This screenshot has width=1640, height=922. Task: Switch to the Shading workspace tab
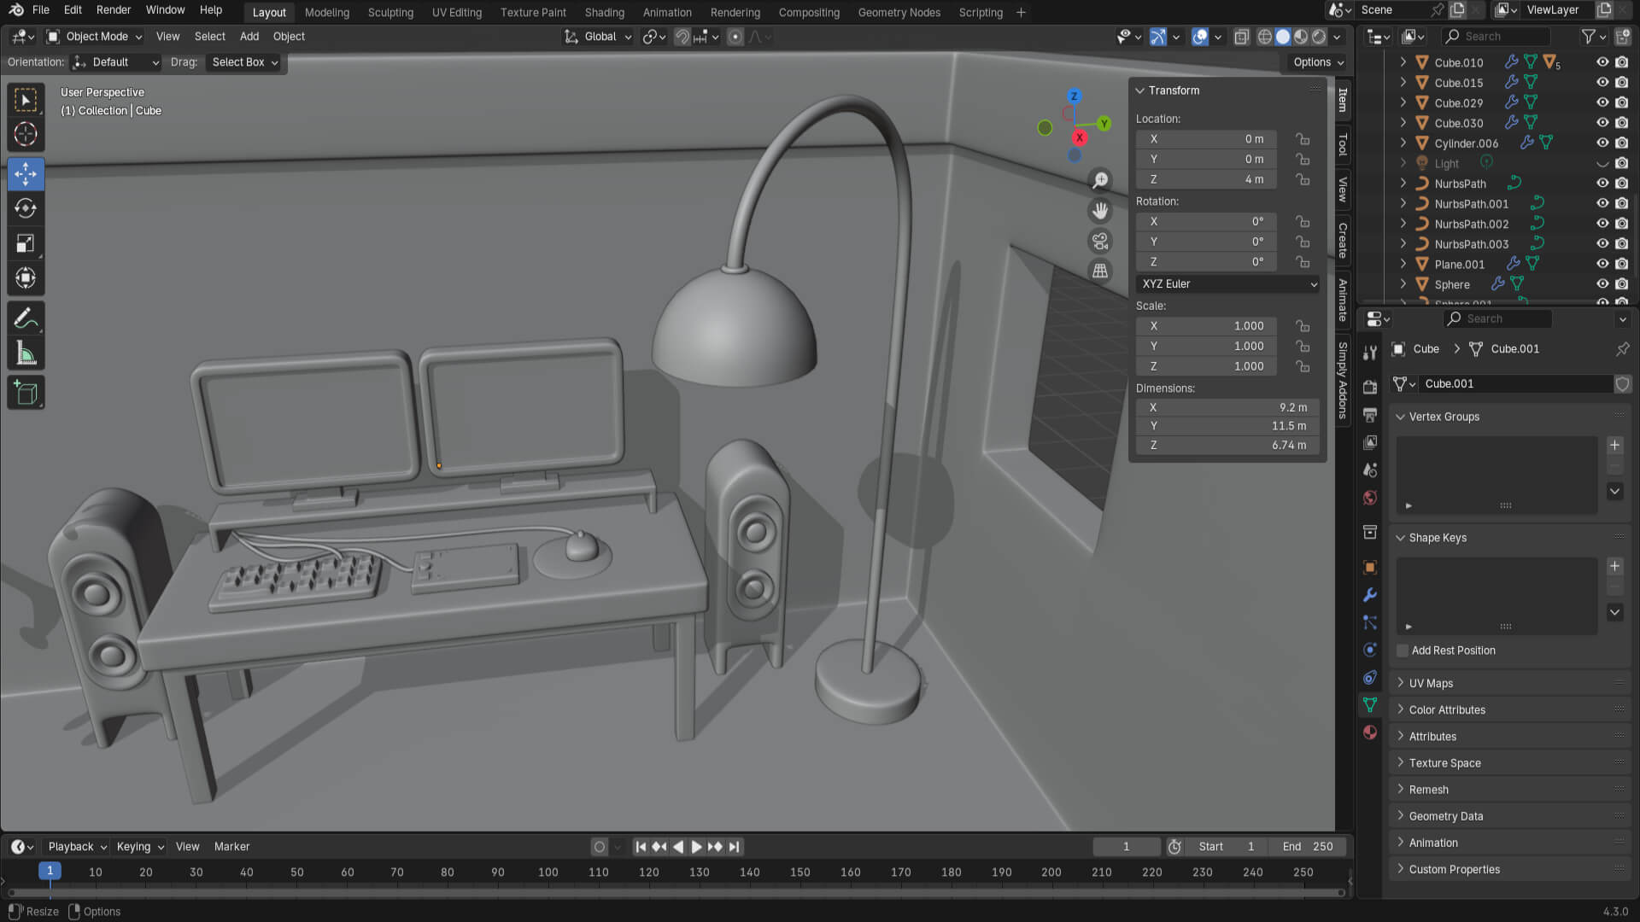coord(604,12)
